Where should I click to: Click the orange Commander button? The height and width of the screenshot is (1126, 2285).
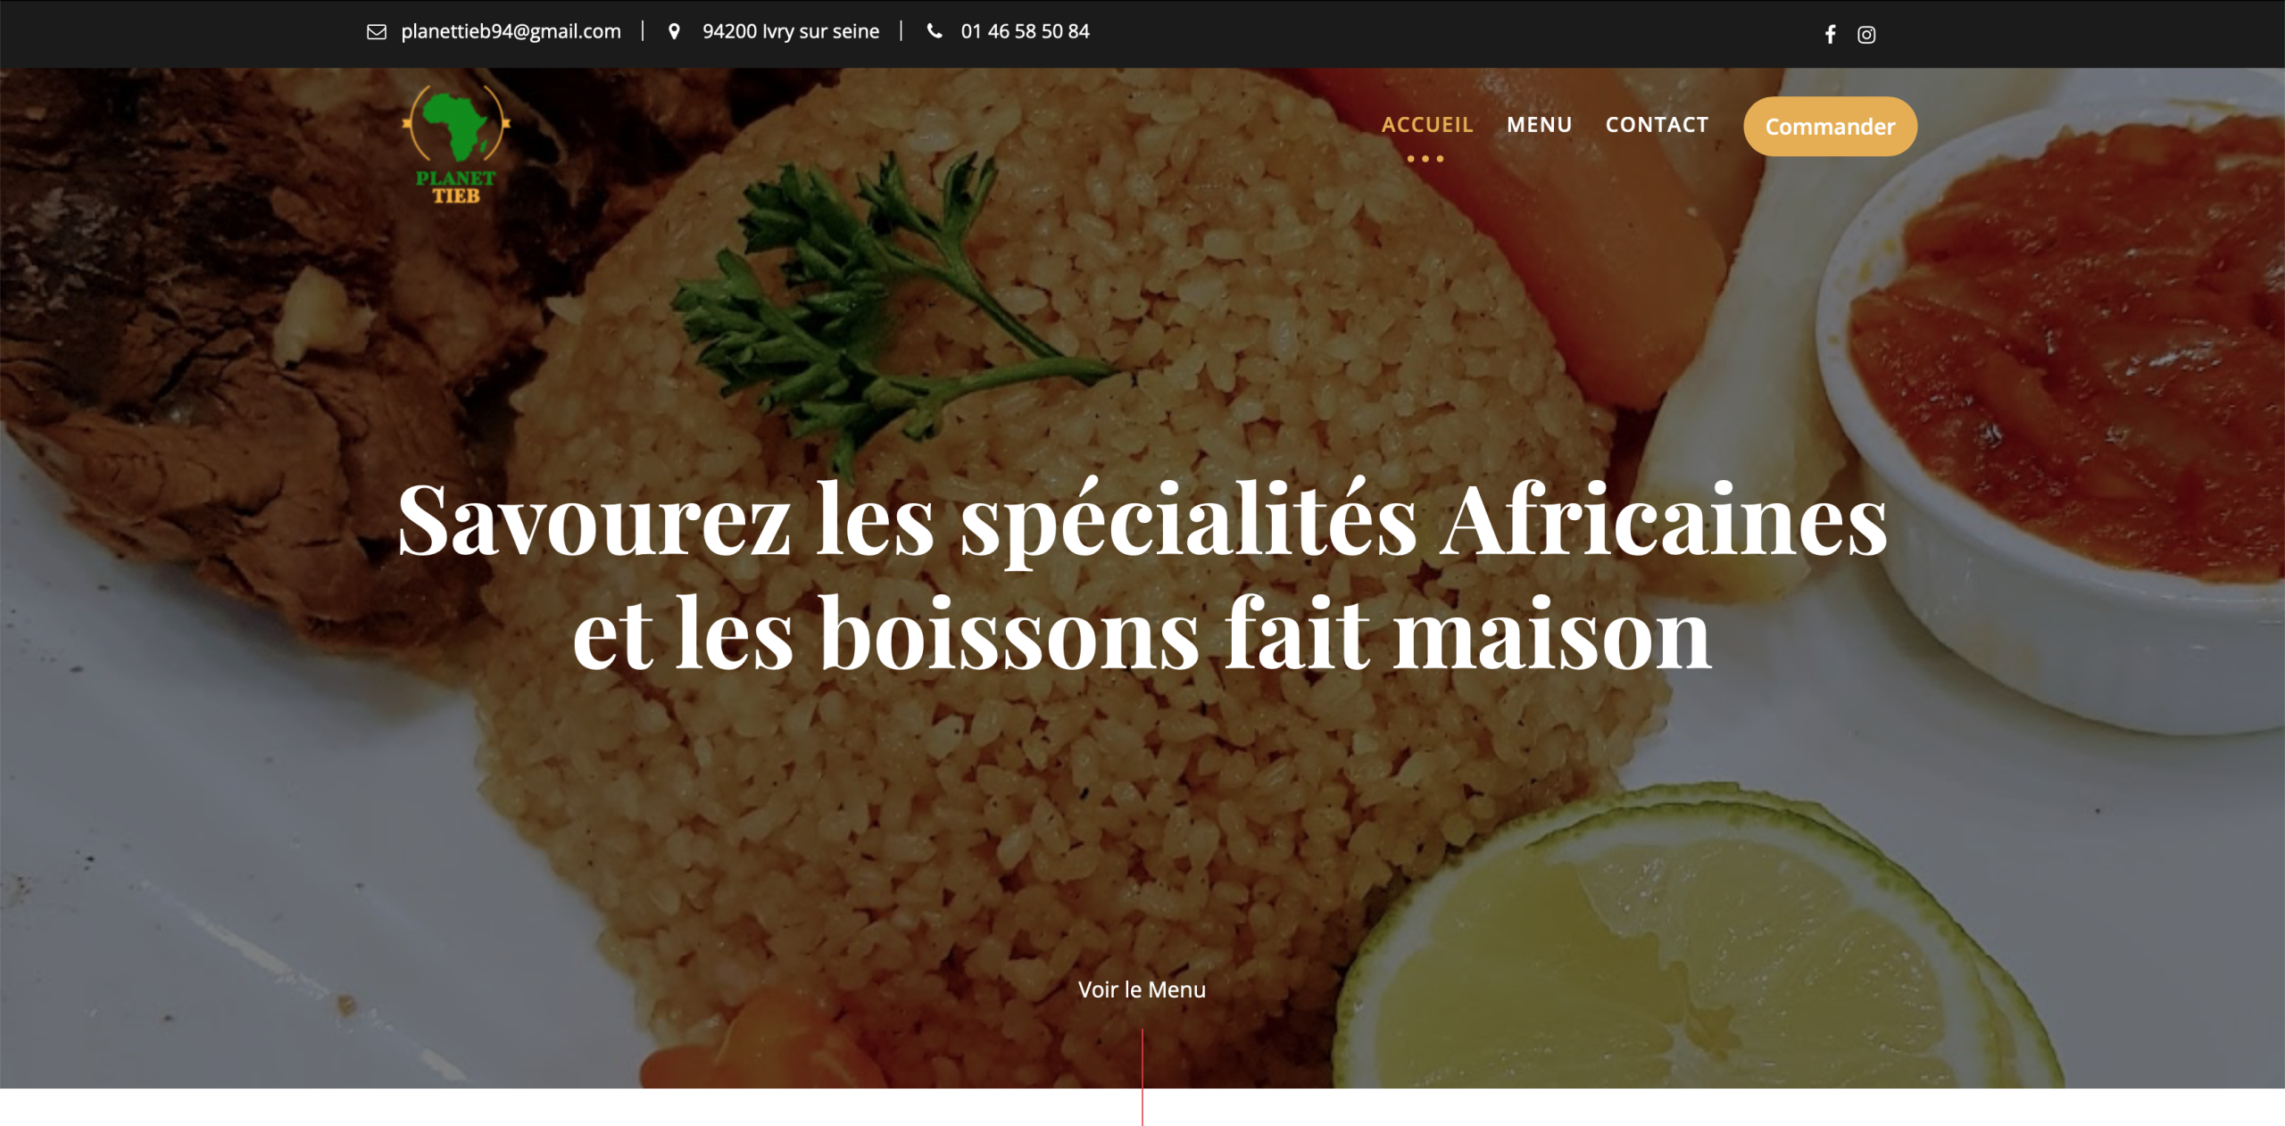[1830, 127]
